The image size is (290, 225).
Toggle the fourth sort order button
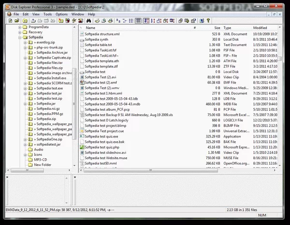pos(165,21)
